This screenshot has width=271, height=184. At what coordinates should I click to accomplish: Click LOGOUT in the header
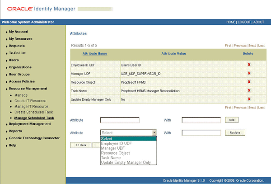[x=244, y=22]
